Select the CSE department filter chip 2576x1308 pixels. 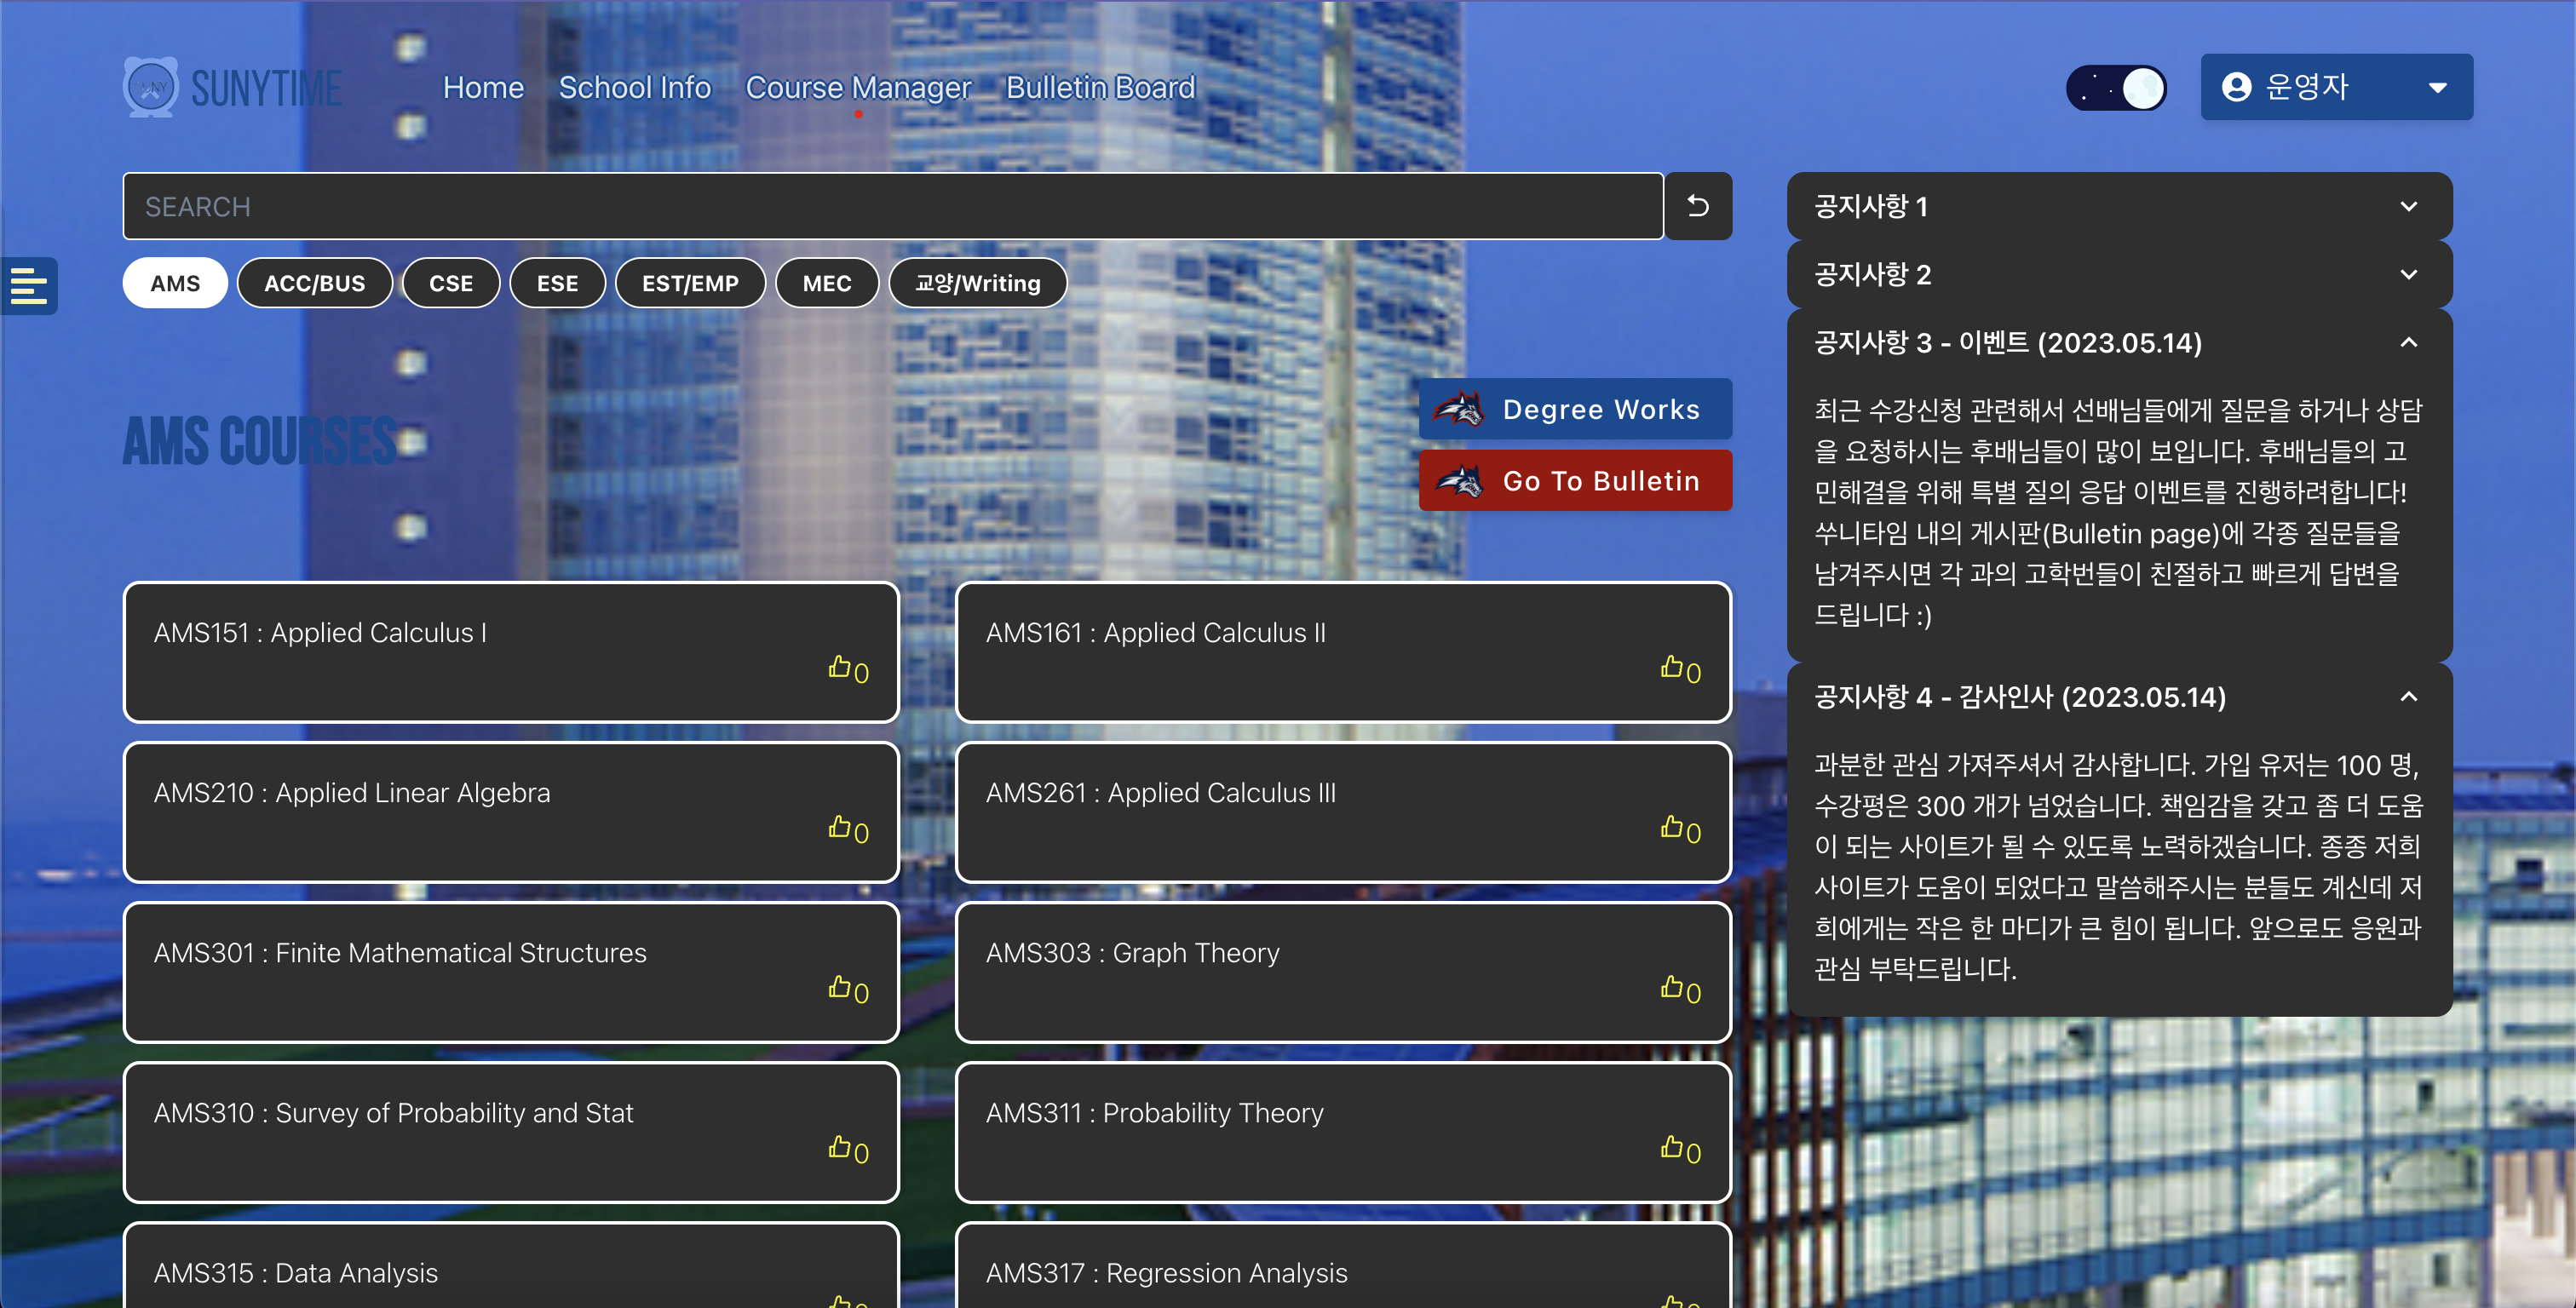pos(450,283)
